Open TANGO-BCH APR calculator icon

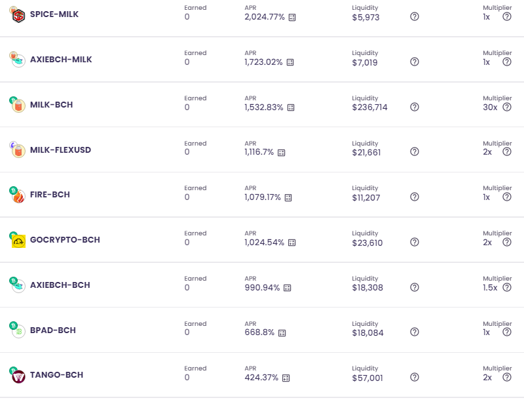286,378
